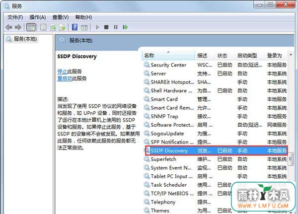Click the gear icon for Shell Hardware
The height and width of the screenshot is (214, 298).
pos(147,90)
